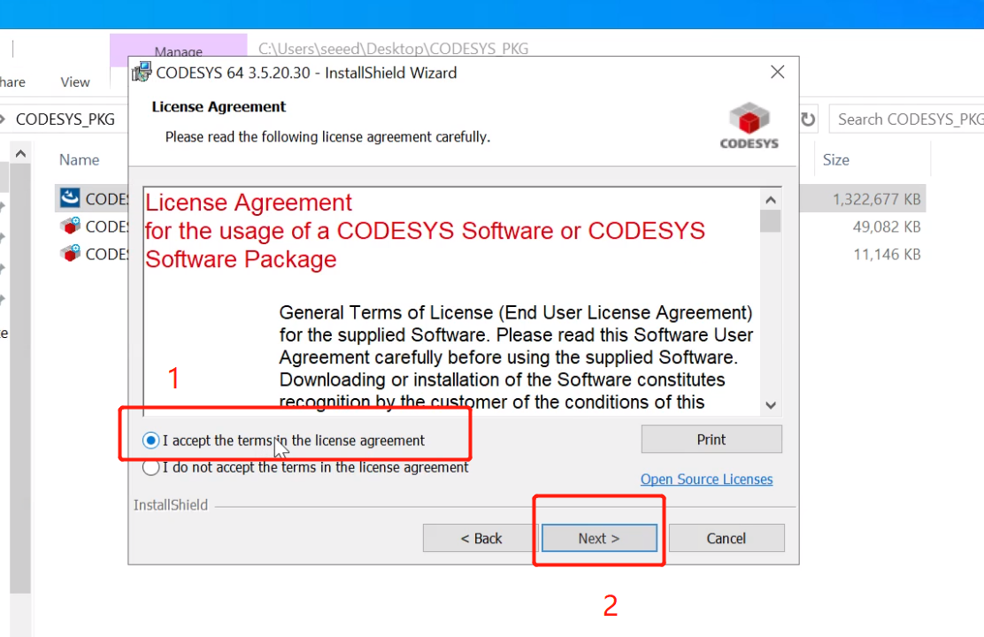Click the license text scroll-up arrow
984x637 pixels.
771,200
